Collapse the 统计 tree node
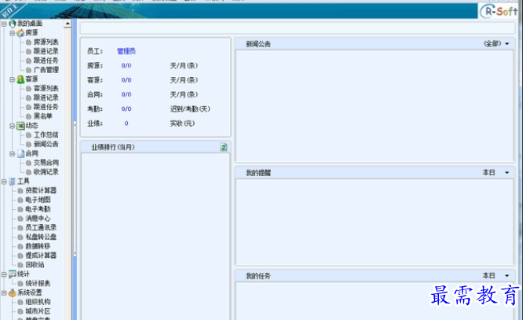 coord(4,274)
